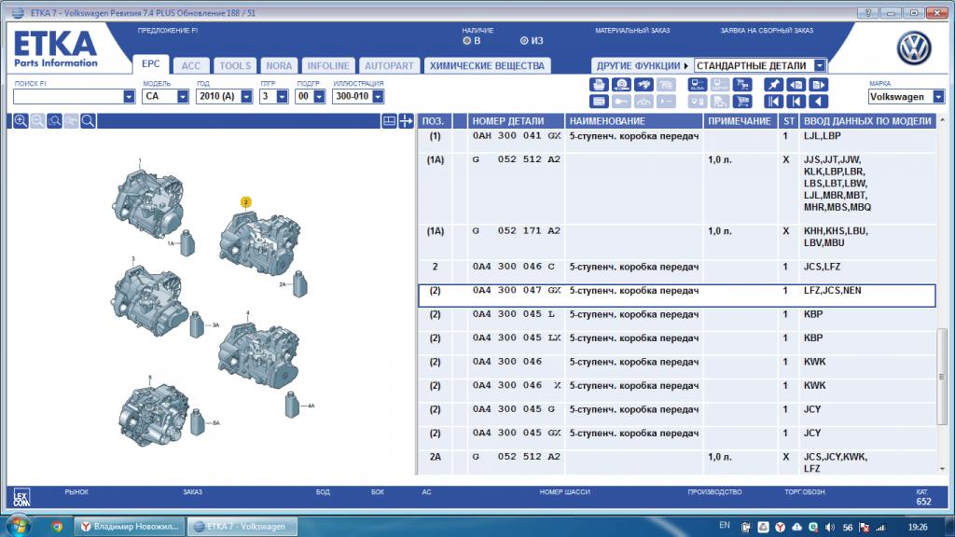The width and height of the screenshot is (955, 537).
Task: Open the search FI dropdown arrow
Action: [x=129, y=96]
